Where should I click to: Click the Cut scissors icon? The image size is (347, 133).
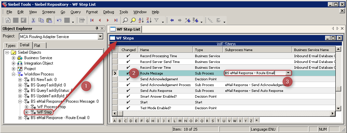(x=33, y=20)
